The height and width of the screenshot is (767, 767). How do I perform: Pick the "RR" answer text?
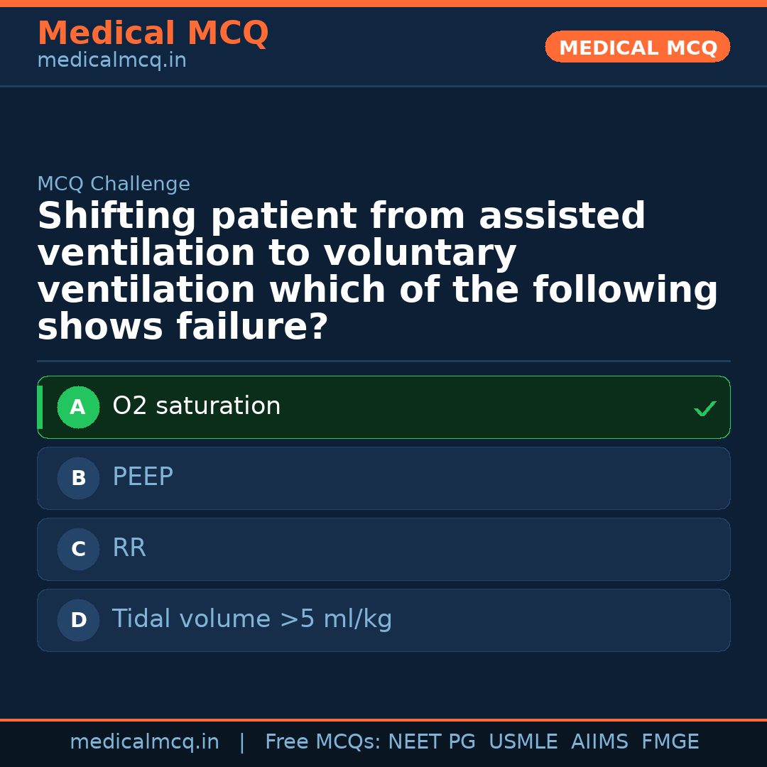click(x=129, y=548)
